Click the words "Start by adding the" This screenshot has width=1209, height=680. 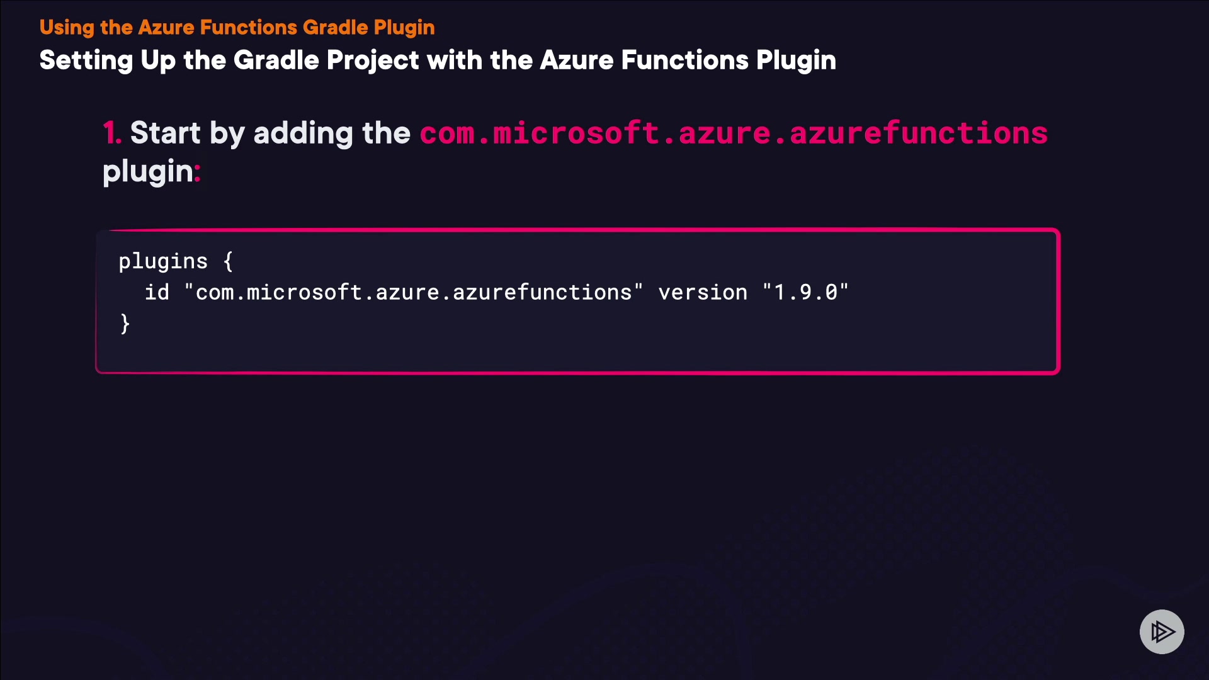click(270, 133)
